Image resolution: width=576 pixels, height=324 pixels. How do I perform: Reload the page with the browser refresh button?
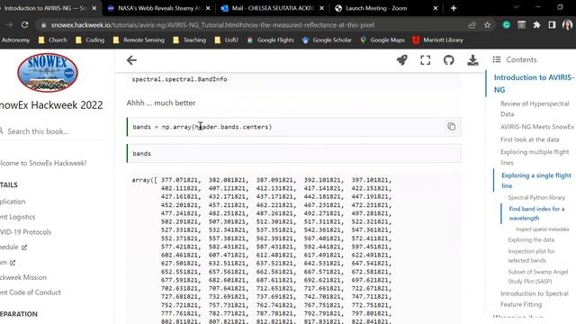pos(24,25)
